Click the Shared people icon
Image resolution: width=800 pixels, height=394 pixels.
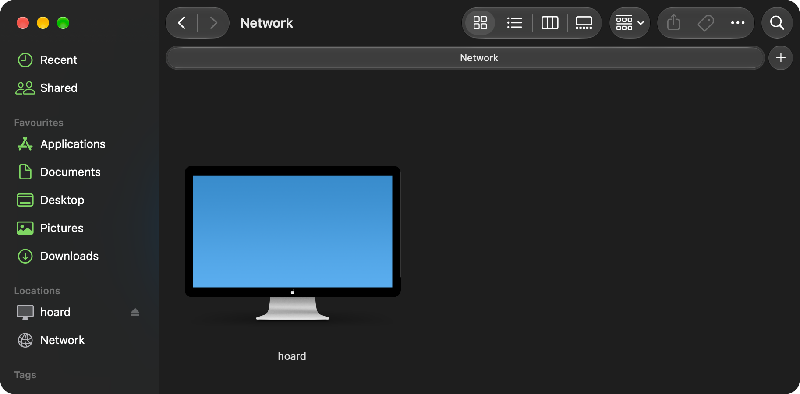tap(25, 88)
